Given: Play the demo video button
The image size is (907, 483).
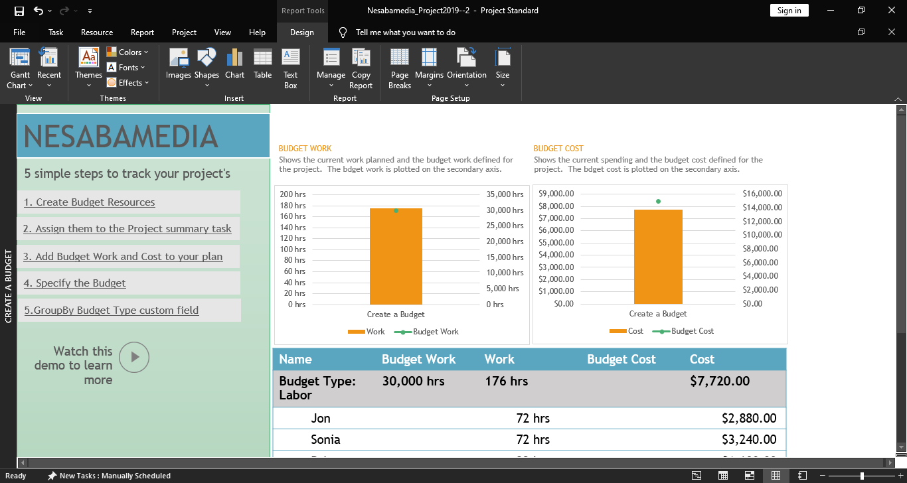Looking at the screenshot, I should [135, 357].
